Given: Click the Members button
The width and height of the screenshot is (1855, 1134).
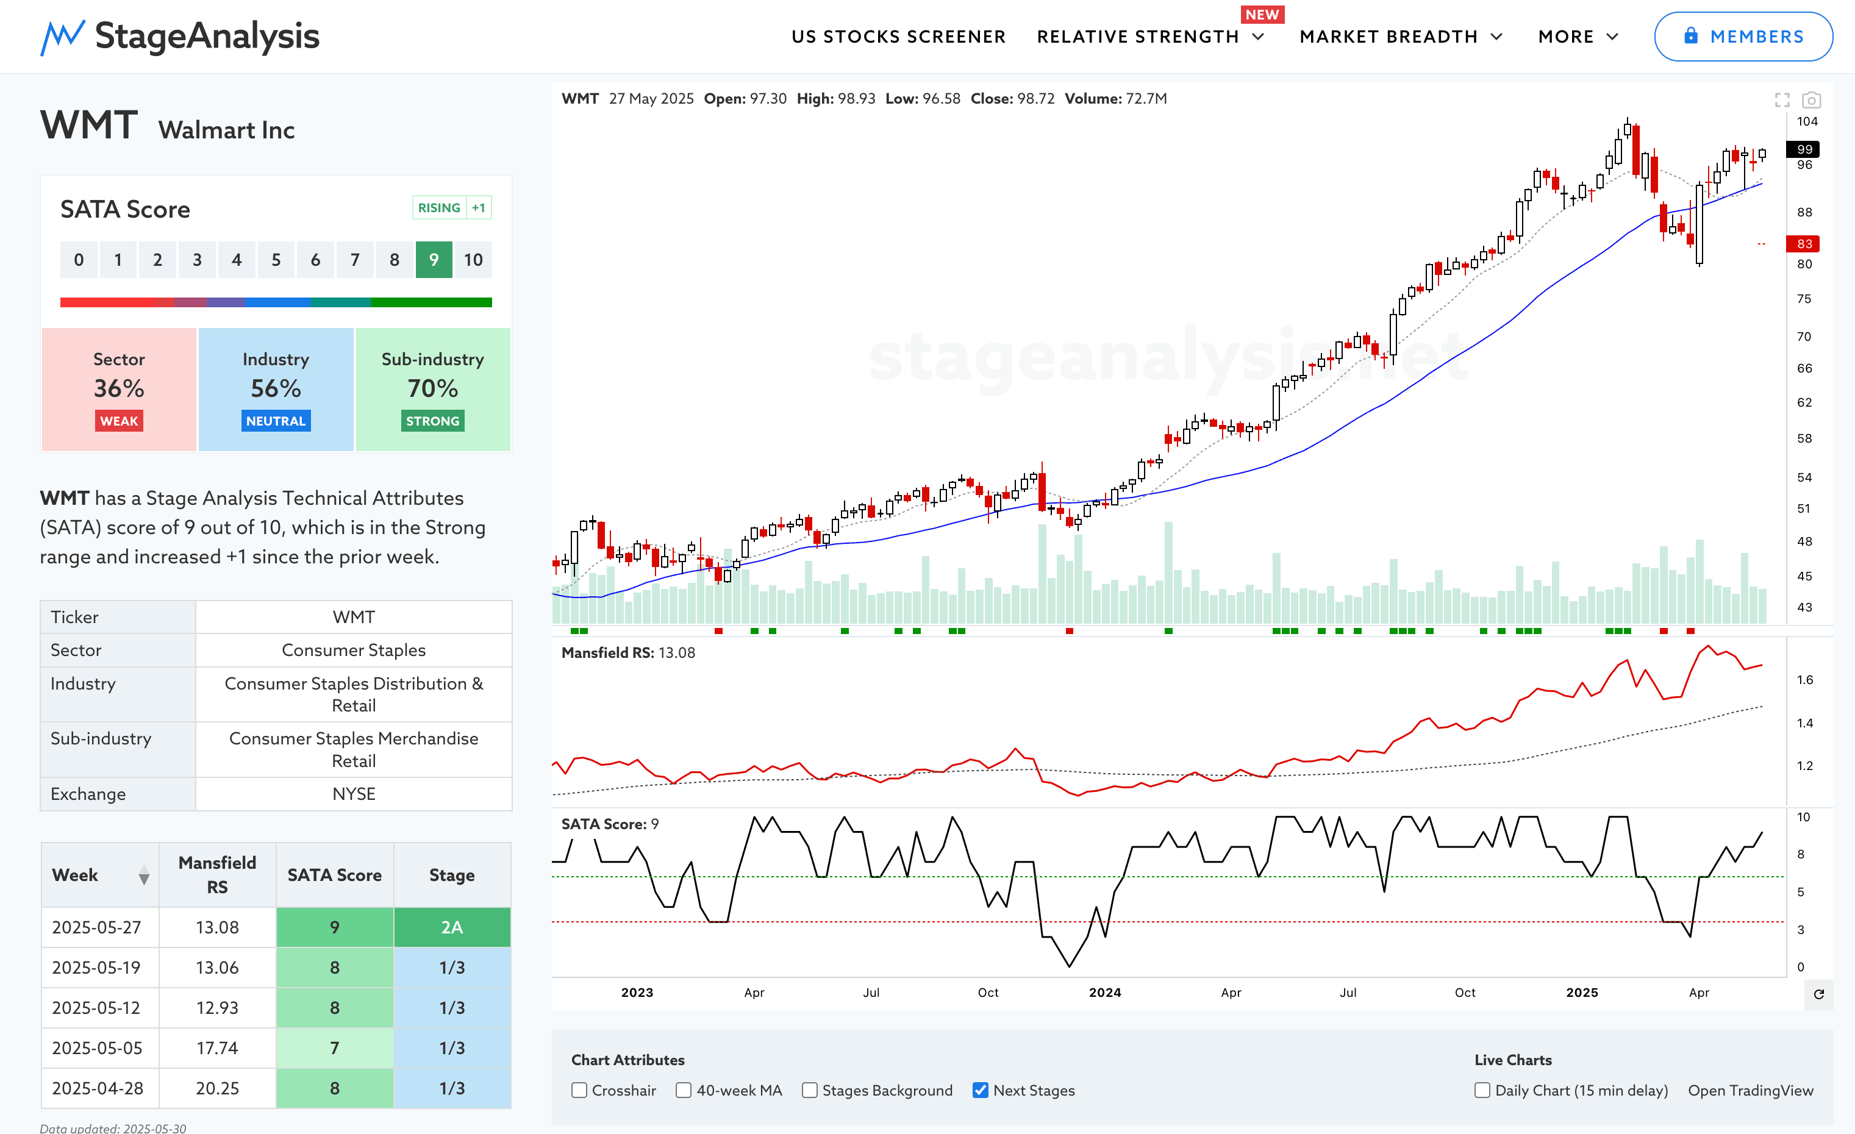Looking at the screenshot, I should 1743,36.
